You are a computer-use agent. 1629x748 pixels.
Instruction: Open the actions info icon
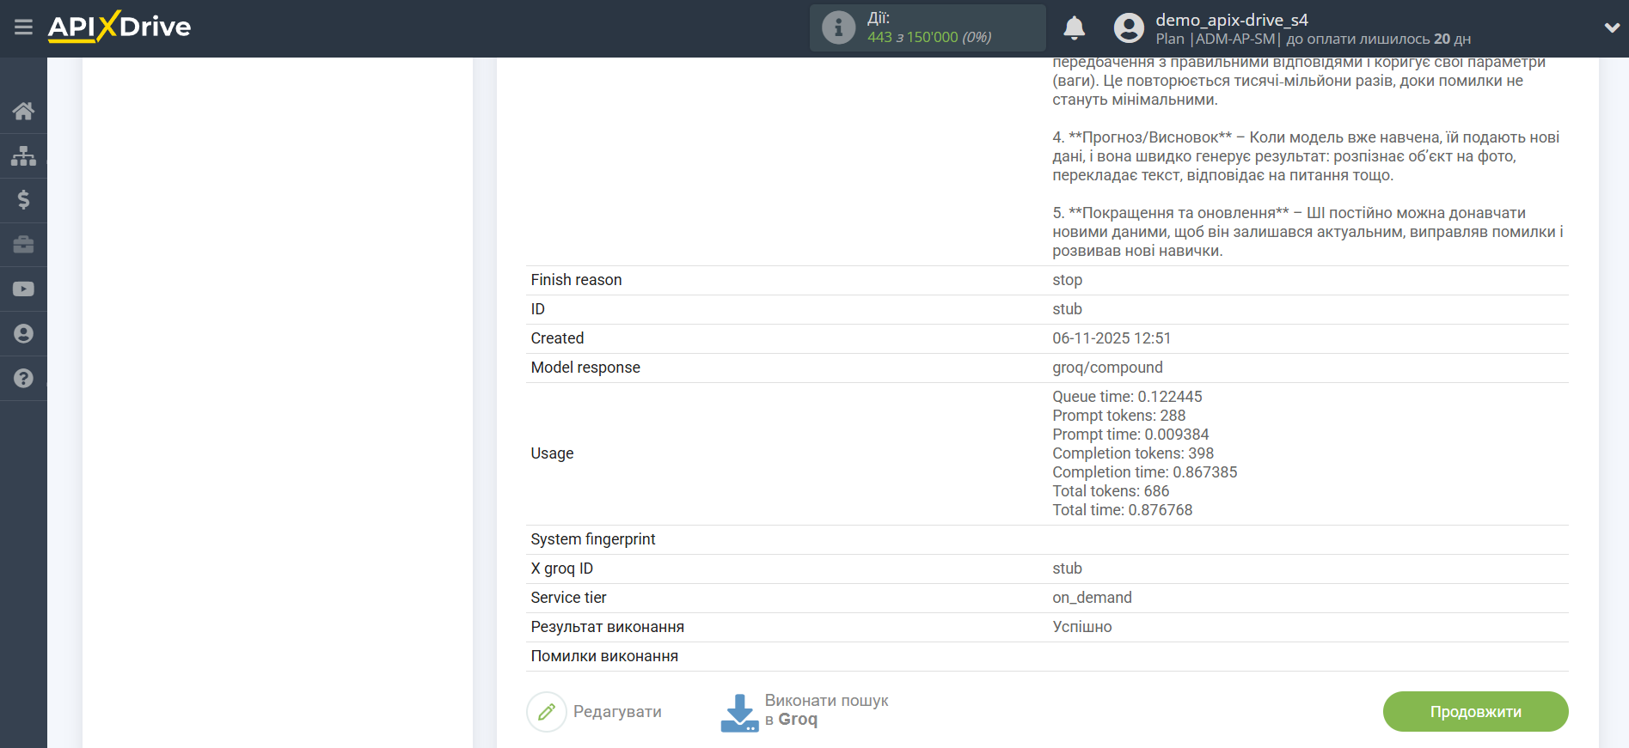pyautogui.click(x=838, y=27)
